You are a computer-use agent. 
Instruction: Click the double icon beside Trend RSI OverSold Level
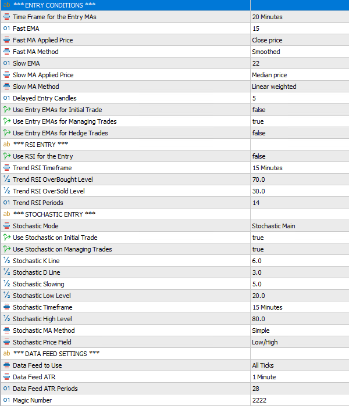tap(6, 191)
